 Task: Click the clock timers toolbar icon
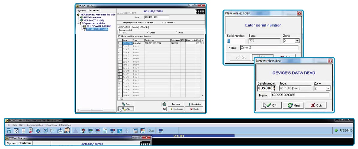(x=38, y=130)
